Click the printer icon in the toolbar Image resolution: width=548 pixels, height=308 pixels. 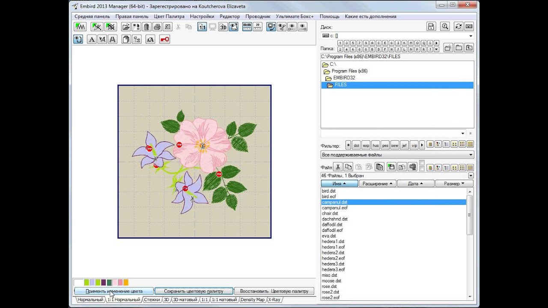[157, 27]
